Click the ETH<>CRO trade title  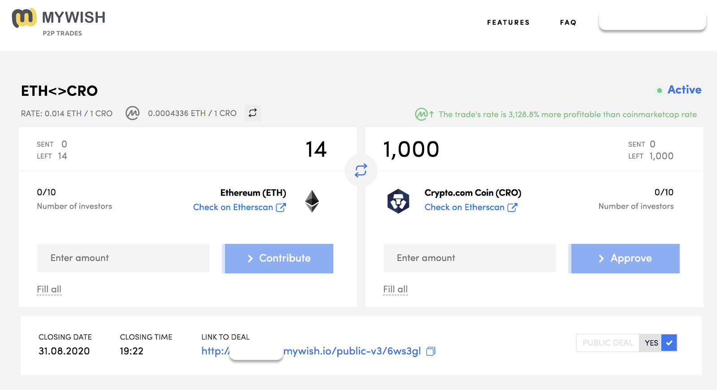point(59,91)
